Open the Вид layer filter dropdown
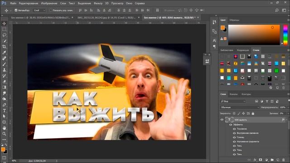This screenshot has width=290, height=163. tap(233, 101)
